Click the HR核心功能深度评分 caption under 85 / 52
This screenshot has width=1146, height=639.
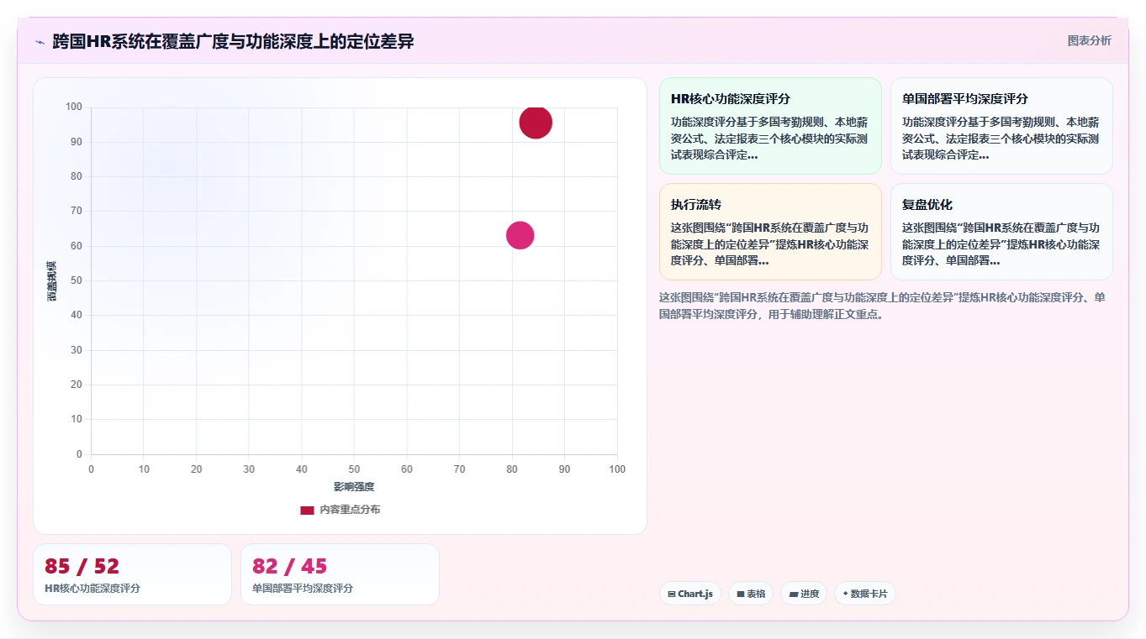click(92, 589)
